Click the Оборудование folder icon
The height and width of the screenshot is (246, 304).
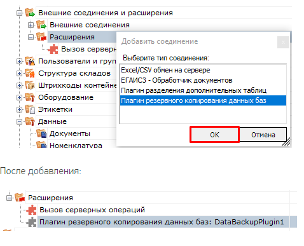[x=30, y=97]
